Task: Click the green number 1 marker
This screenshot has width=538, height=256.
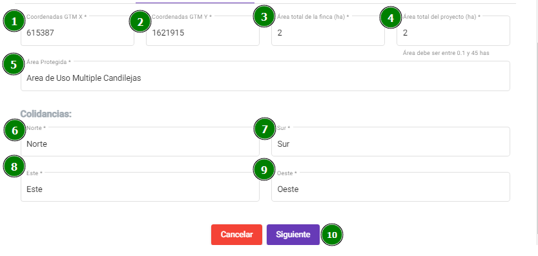Action: pos(14,21)
